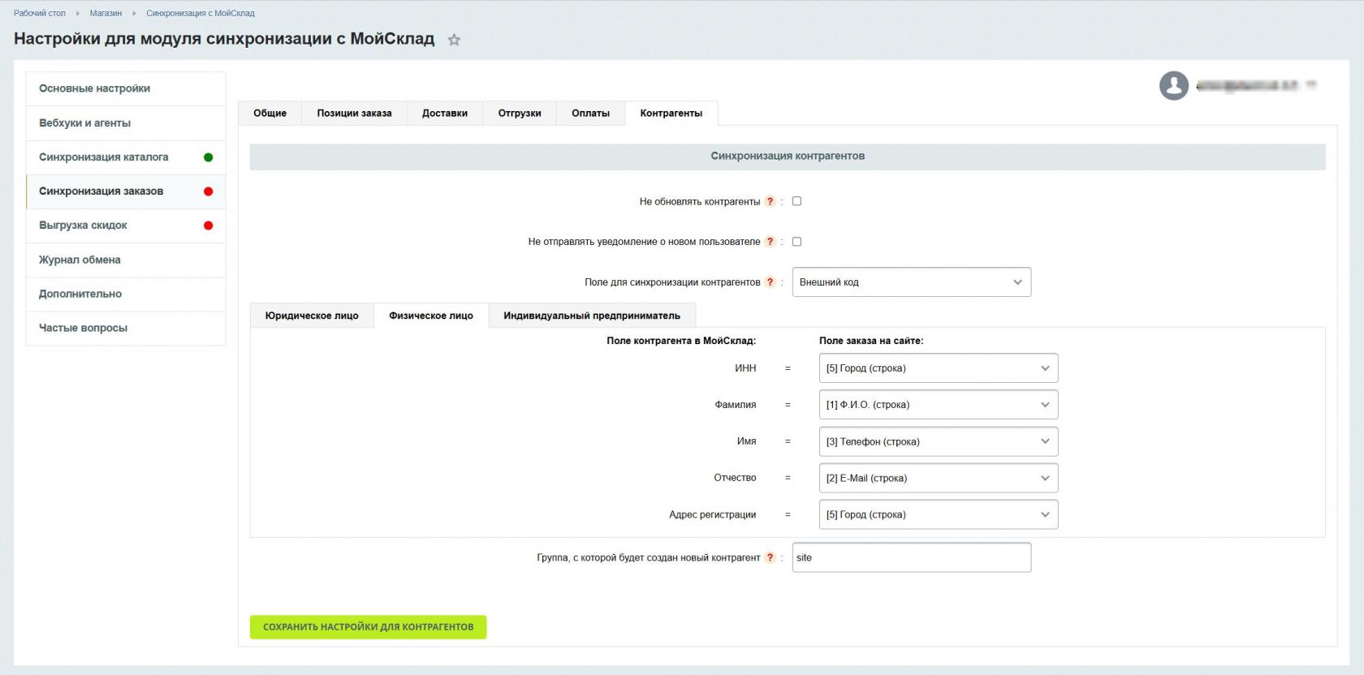Viewport: 1364px width, 675px height.
Task: Focus the new counterparty group field containing 'site'
Action: (x=912, y=557)
